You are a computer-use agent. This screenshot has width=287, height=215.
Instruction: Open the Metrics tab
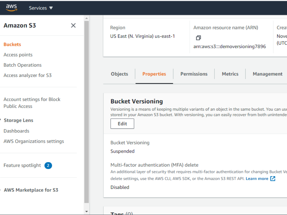pyautogui.click(x=230, y=74)
